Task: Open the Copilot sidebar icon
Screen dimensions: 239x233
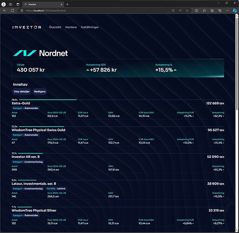Action: [235, 11]
